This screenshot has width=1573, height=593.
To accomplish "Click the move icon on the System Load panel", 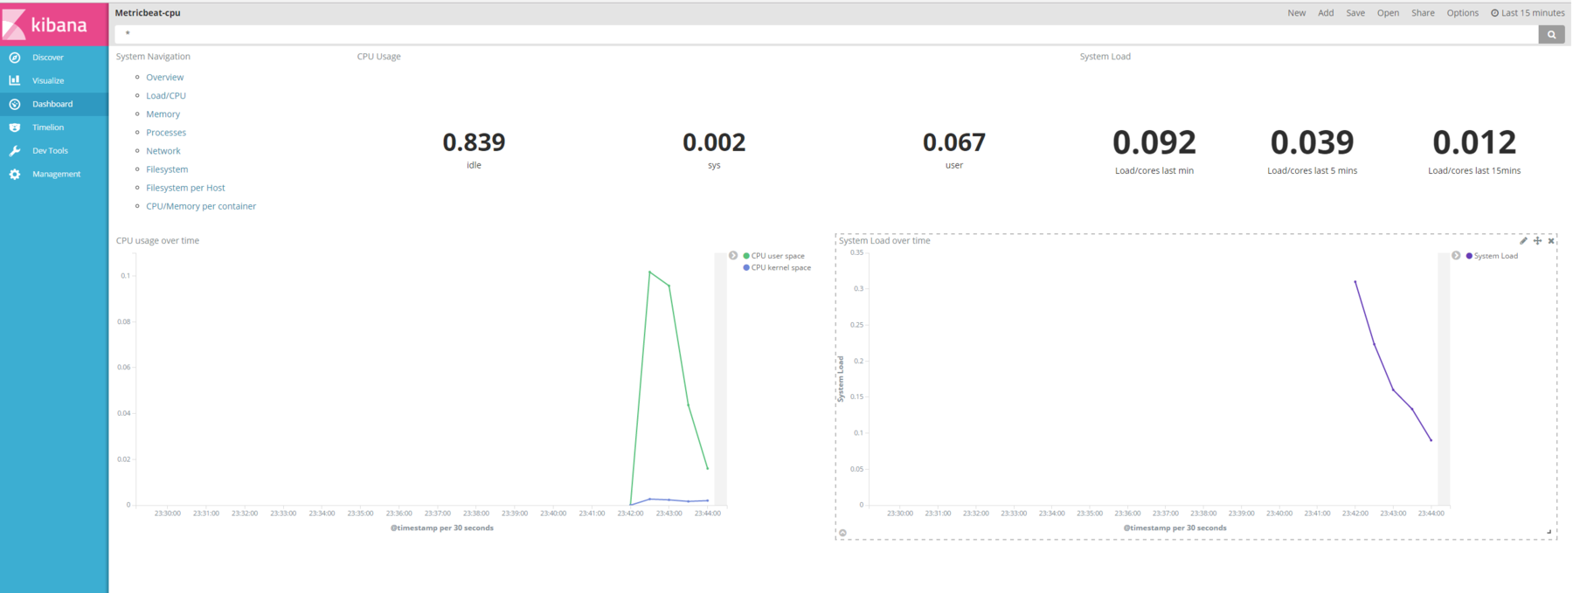I will [1537, 241].
